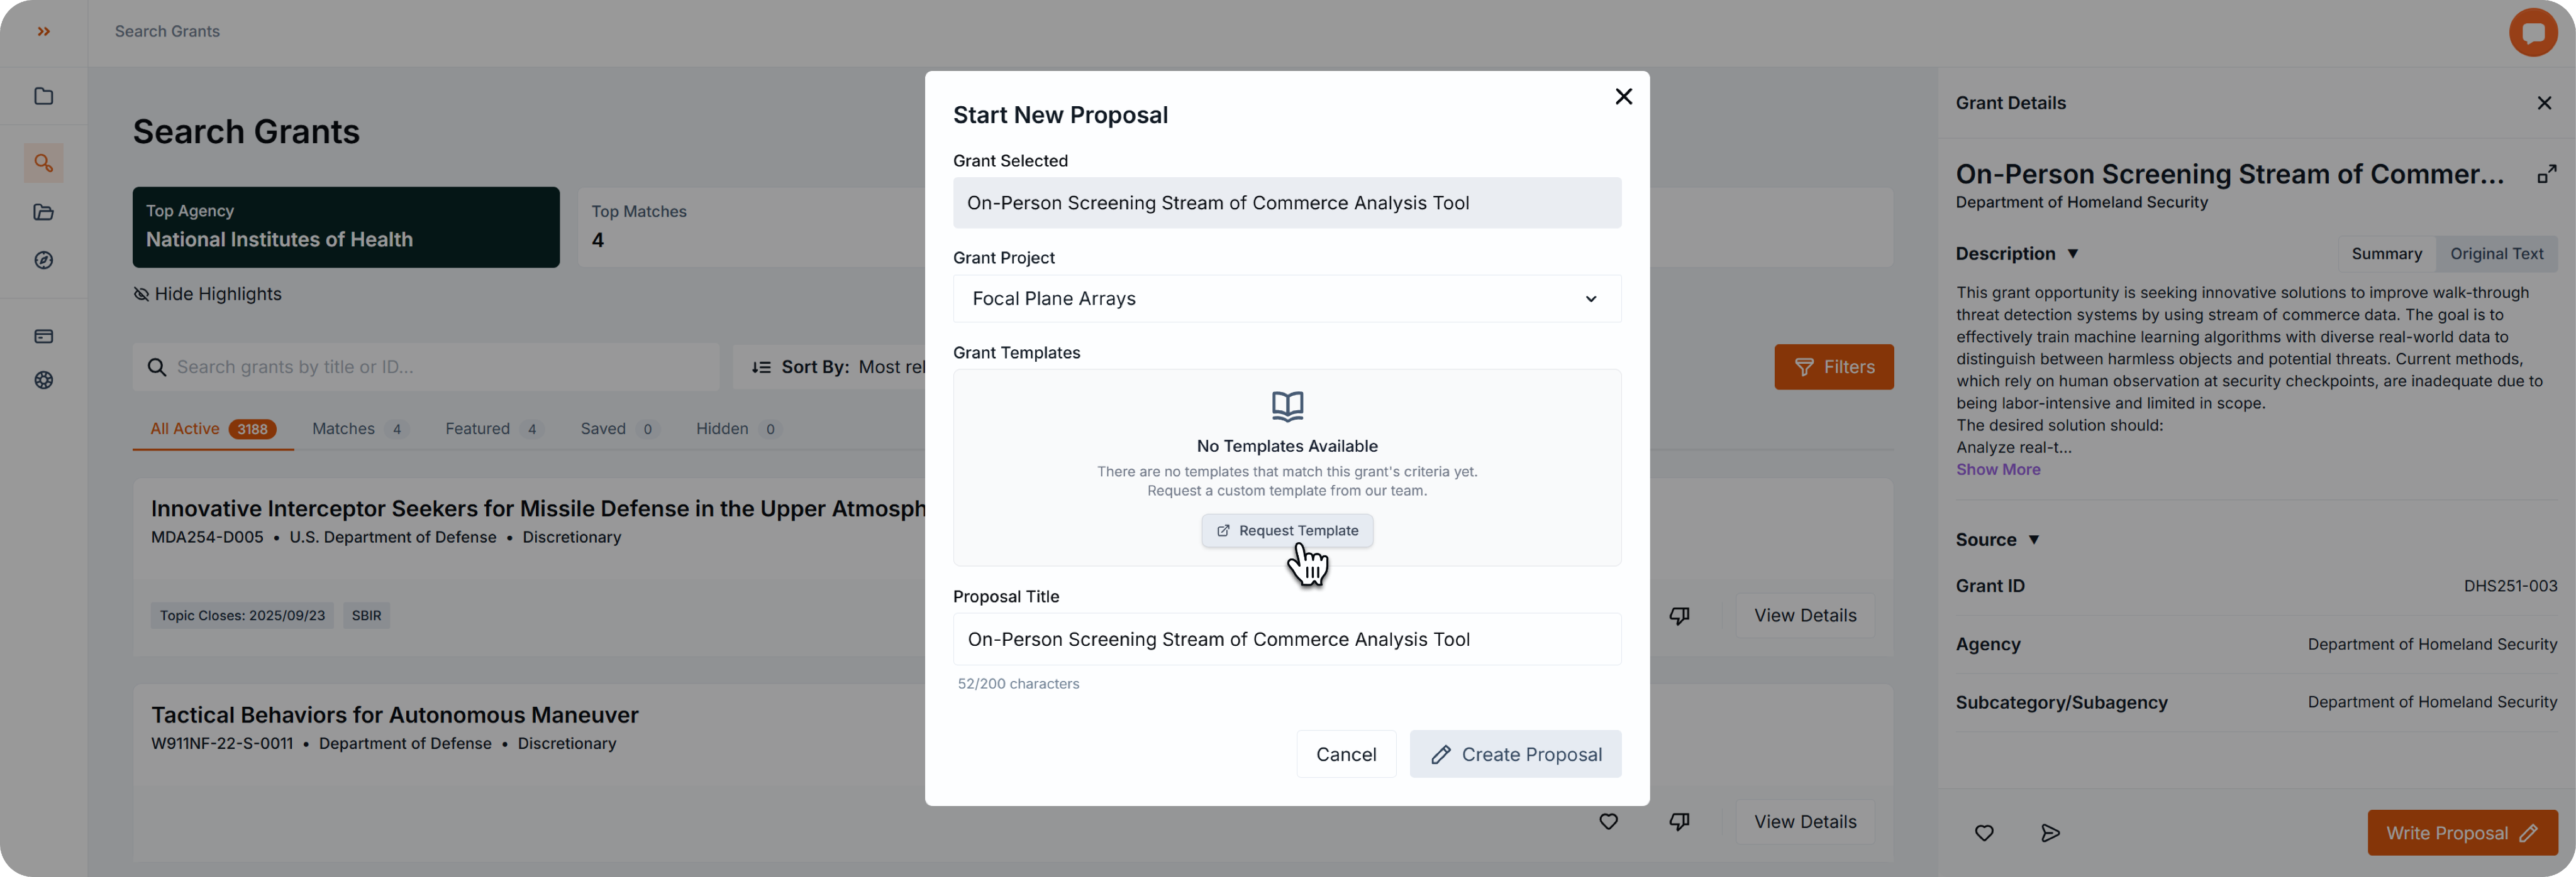Toggle Hide Highlights
Screen dimensions: 2576x877
[208, 295]
